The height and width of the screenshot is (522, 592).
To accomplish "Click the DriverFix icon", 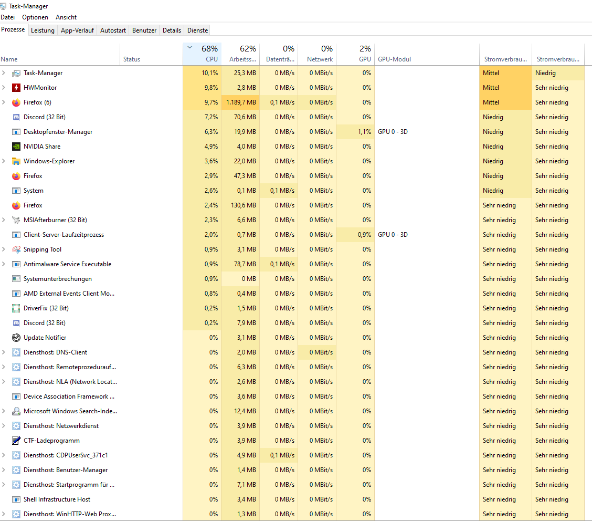I will click(x=16, y=309).
